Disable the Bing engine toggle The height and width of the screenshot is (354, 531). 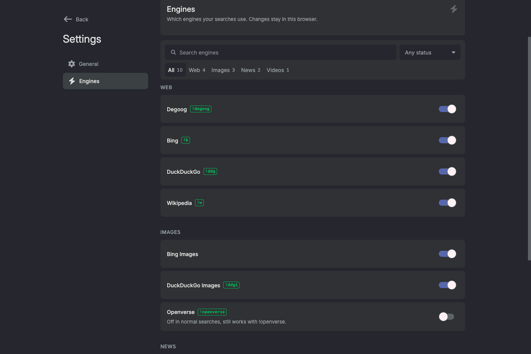pos(447,140)
